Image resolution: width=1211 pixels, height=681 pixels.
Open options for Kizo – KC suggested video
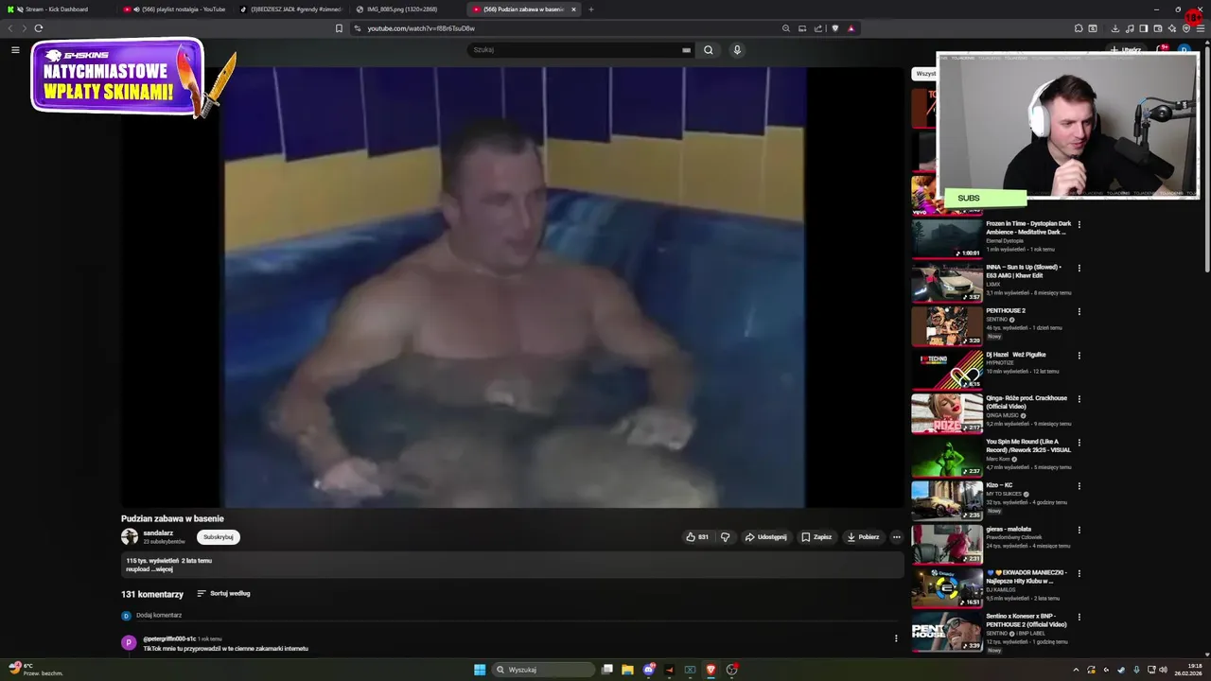click(1079, 486)
